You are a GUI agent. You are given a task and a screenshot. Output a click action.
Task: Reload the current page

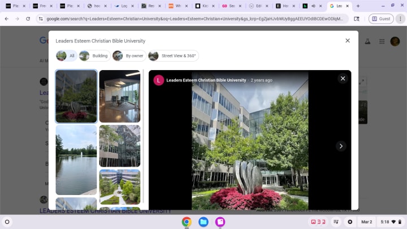pos(28,19)
